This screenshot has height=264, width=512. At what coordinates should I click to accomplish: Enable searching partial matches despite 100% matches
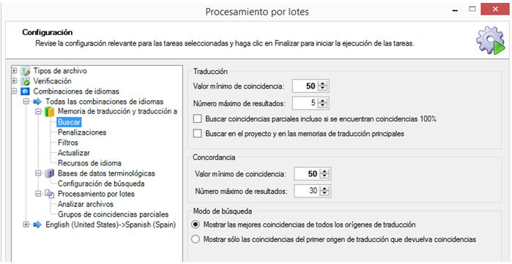pos(197,119)
